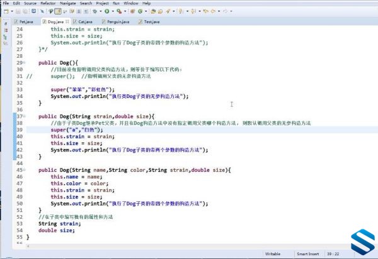Click the Save floppy disk icon
Viewport: 378px width, 259px height.
(18, 11)
